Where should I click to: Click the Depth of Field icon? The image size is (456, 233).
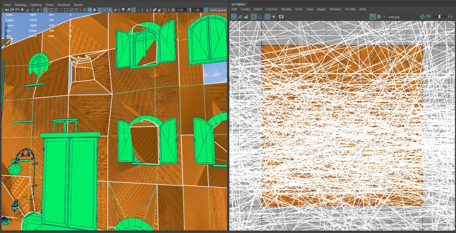(x=139, y=10)
